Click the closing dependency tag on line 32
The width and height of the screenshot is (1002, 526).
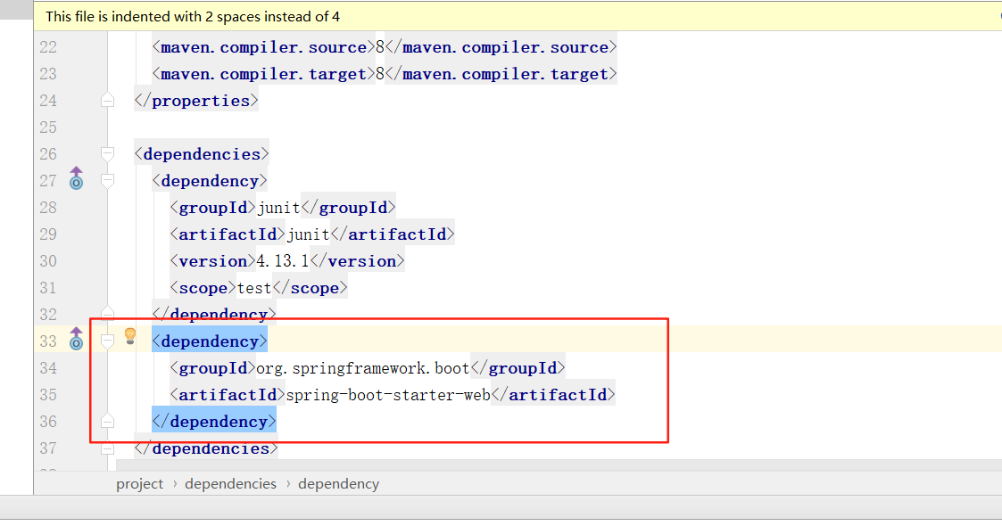point(214,313)
